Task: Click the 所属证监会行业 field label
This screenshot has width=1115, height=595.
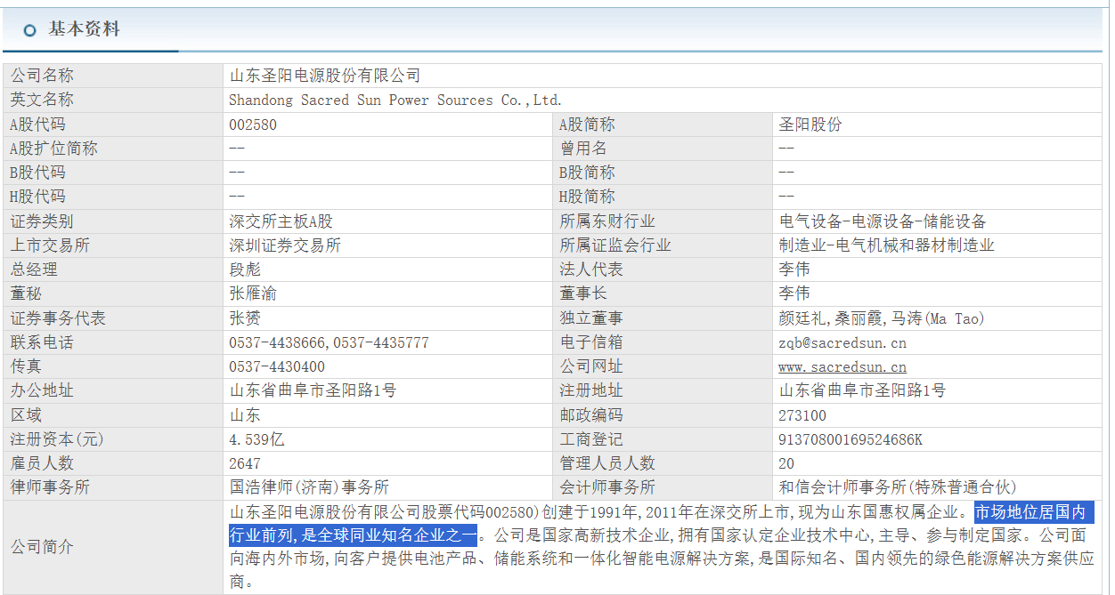Action: click(615, 245)
